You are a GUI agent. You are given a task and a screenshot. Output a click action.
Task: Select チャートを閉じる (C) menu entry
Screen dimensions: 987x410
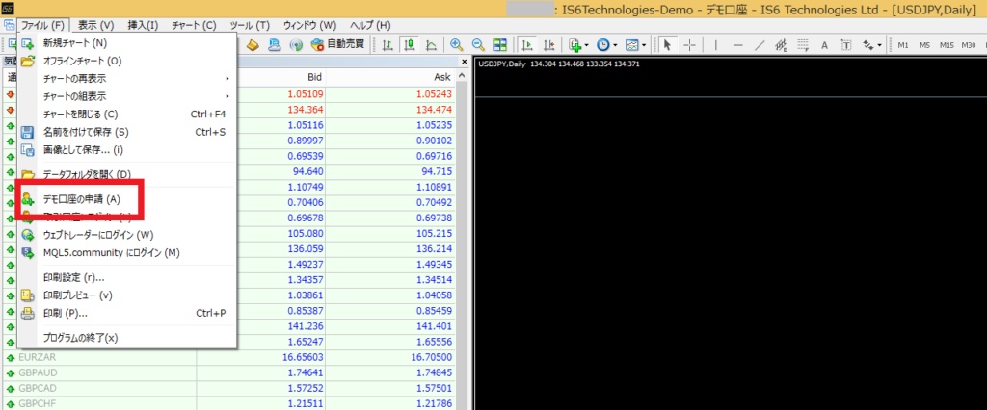[x=126, y=114]
